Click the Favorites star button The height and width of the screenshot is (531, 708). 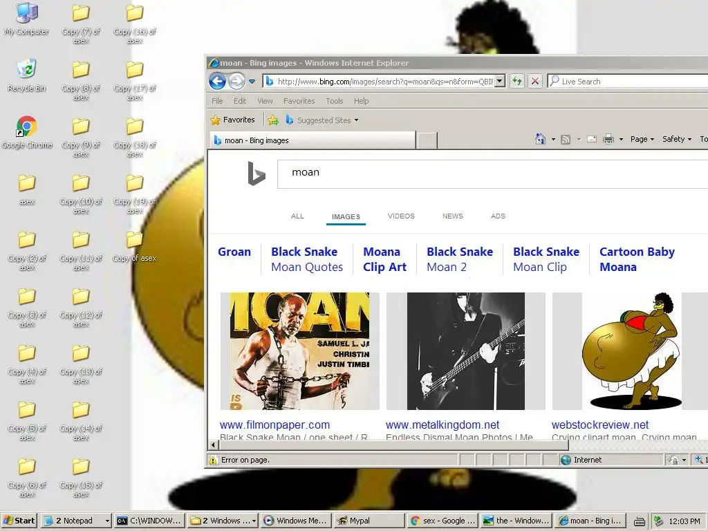point(232,120)
